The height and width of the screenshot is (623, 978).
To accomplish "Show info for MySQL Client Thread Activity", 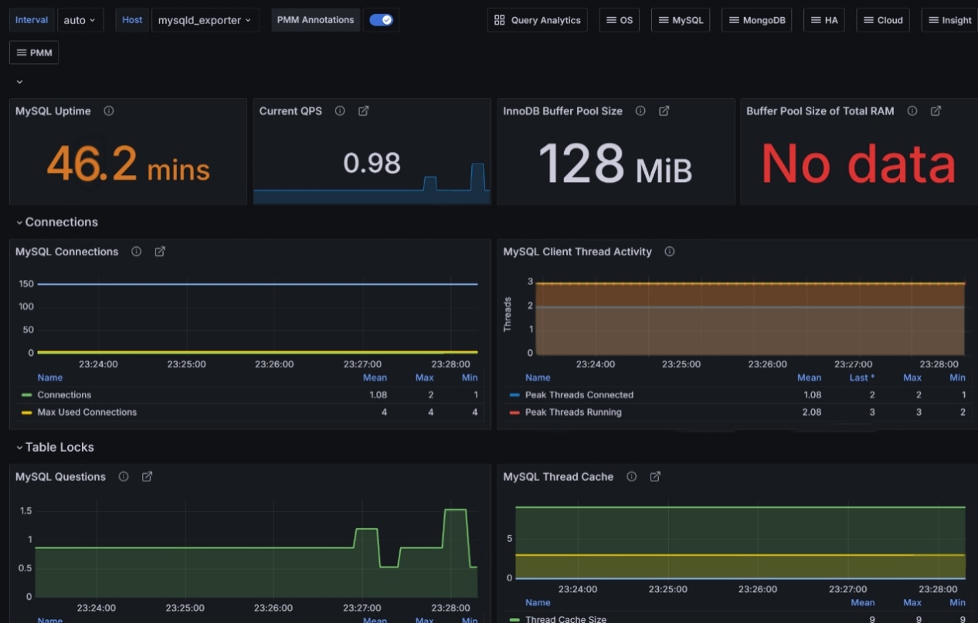I will 670,252.
